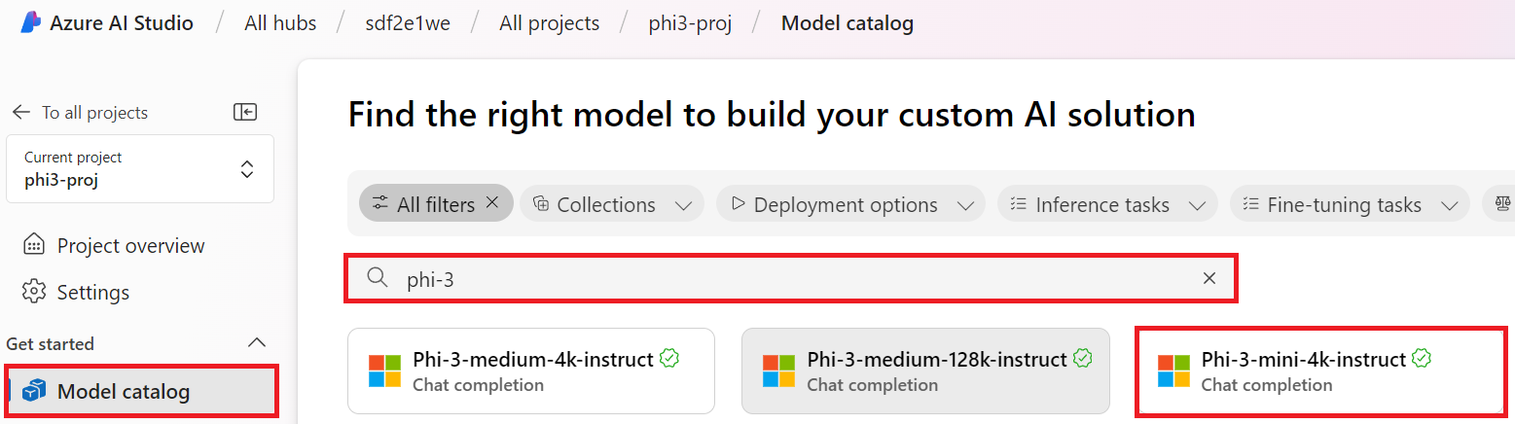Remove All filters with its X
The height and width of the screenshot is (424, 1515).
click(492, 202)
